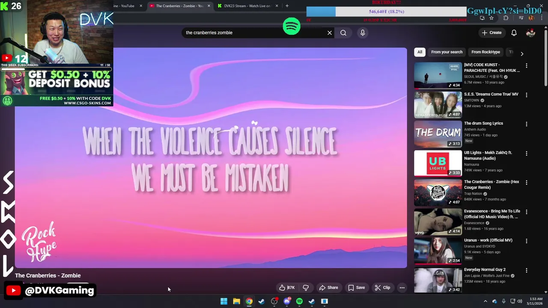This screenshot has width=548, height=308.
Task: Select the 'From RockHype' chip
Action: point(485,52)
